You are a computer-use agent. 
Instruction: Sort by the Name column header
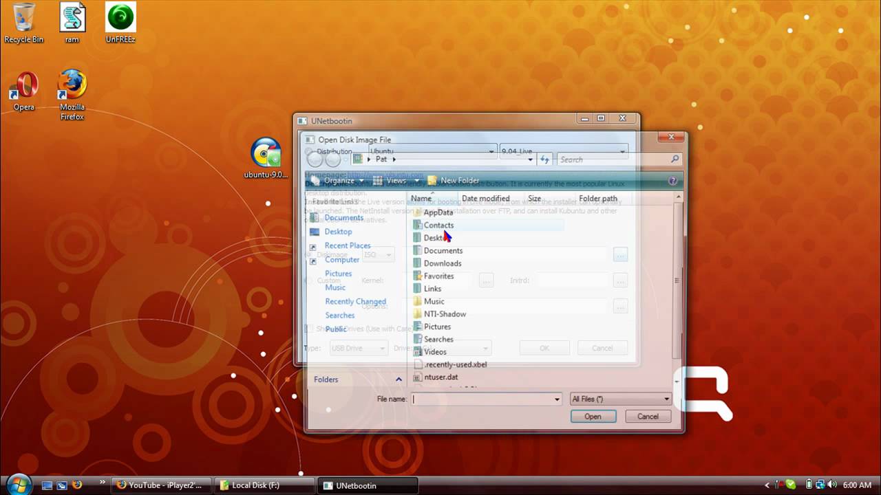(x=432, y=199)
